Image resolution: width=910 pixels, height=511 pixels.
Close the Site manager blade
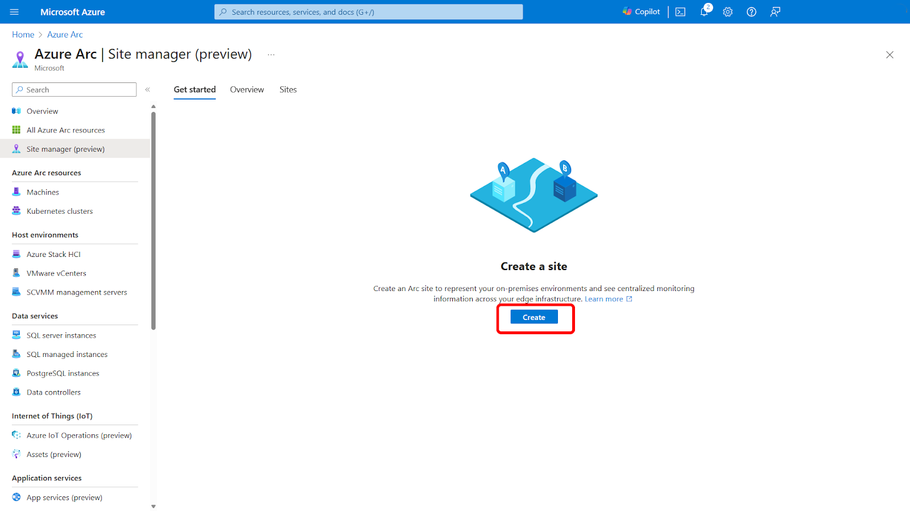click(890, 55)
